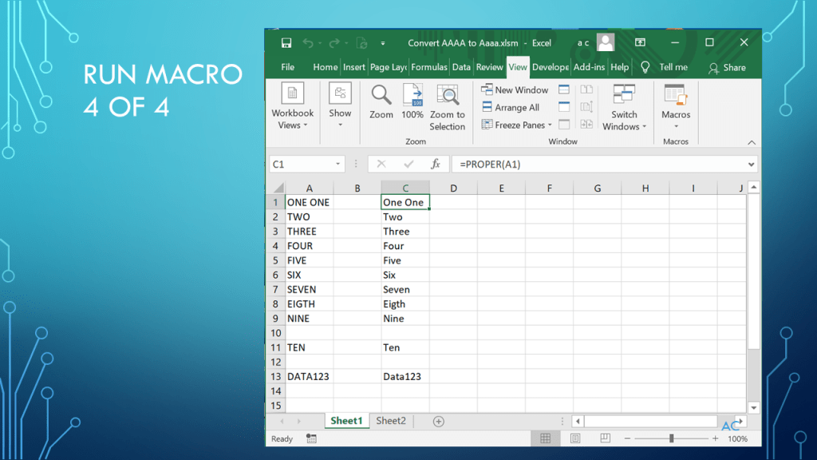Click the Share button
The width and height of the screenshot is (817, 460).
click(x=727, y=68)
